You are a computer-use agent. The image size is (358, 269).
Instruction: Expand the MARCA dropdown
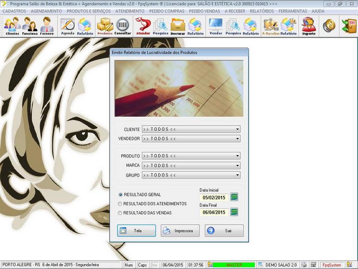[x=238, y=165]
